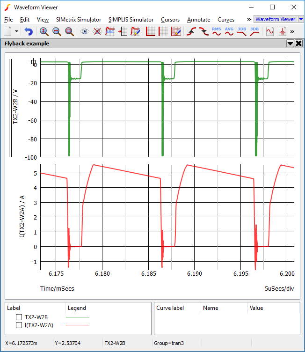The image size is (305, 352).
Task: Click the zoom to fit width icon
Action: pos(57,31)
